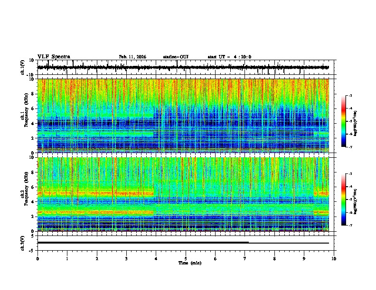Click the "-5" tick on ch.3(V) axis
This screenshot has width=376, height=290.
coord(32,251)
